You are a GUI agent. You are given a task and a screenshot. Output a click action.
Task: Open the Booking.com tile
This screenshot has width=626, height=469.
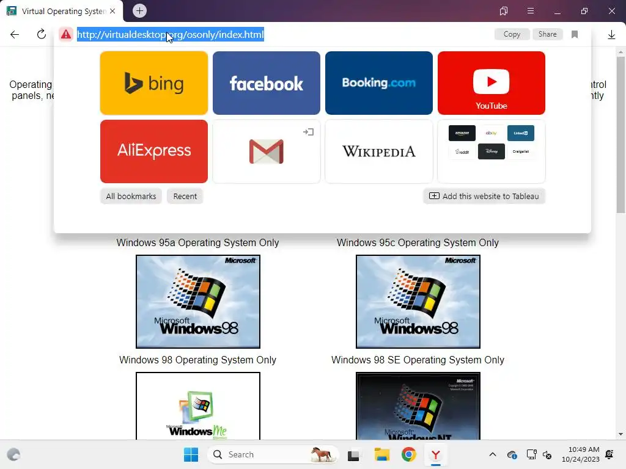[379, 83]
